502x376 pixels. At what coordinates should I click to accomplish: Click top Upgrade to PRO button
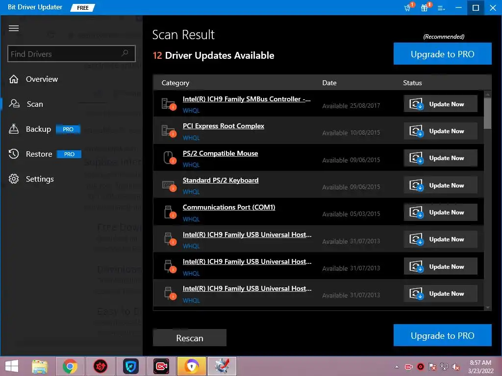(x=443, y=54)
